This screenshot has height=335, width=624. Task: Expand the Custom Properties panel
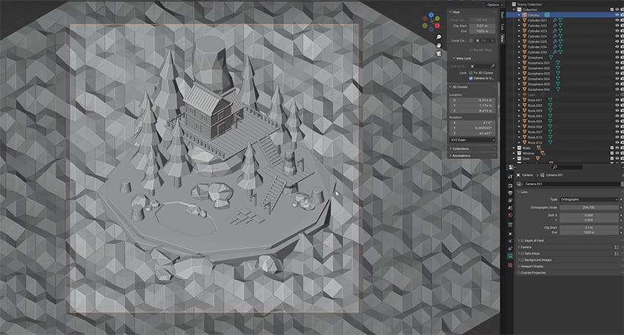[x=532, y=273]
